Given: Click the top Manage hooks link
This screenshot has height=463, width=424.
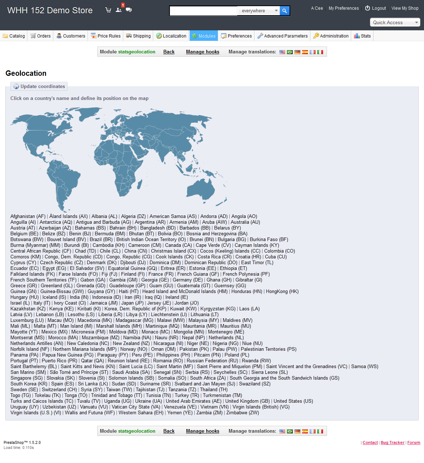Looking at the screenshot, I should pos(203,52).
